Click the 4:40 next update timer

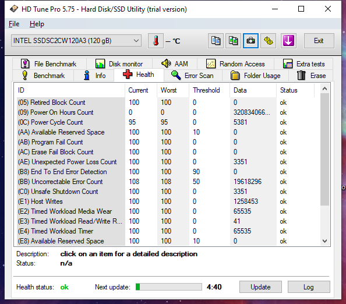(x=214, y=287)
